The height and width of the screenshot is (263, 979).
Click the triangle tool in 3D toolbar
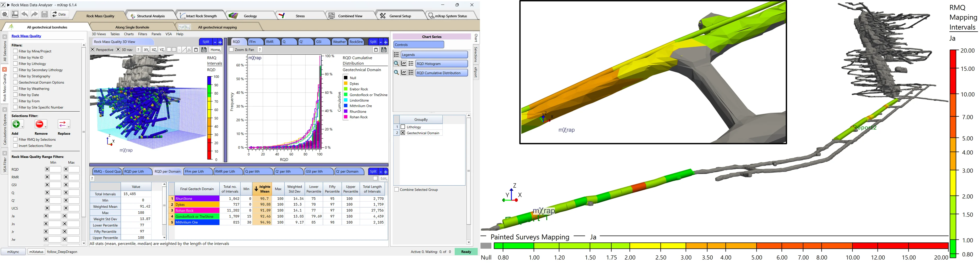pos(189,50)
